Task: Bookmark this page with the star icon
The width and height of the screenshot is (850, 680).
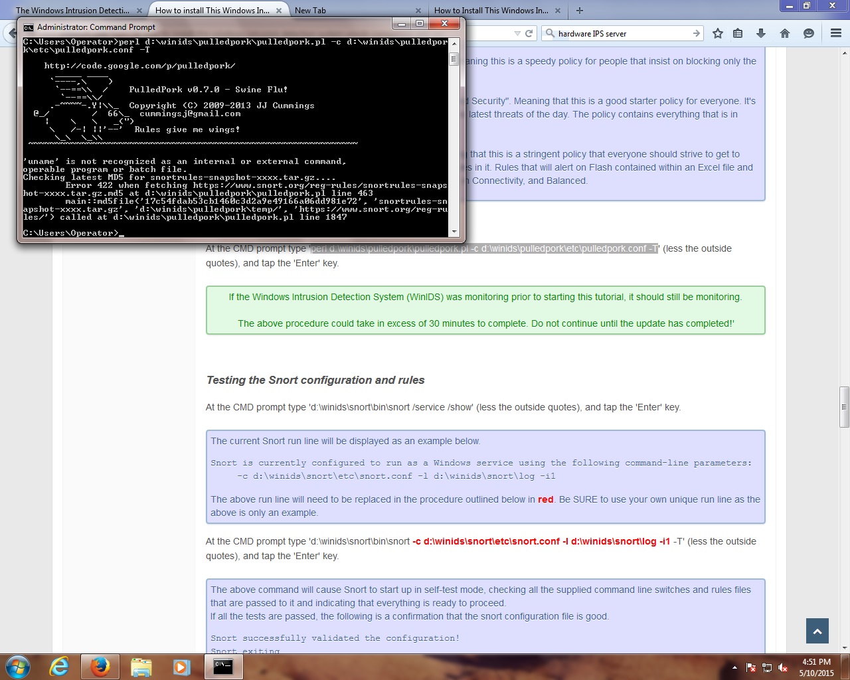Action: tap(718, 33)
